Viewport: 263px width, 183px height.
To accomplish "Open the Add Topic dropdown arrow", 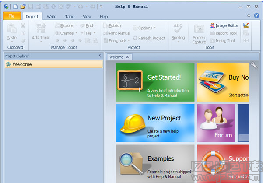I will (x=41, y=42).
